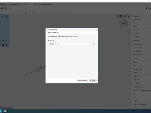
Task: Click the Cancel button
Action: point(93,80)
